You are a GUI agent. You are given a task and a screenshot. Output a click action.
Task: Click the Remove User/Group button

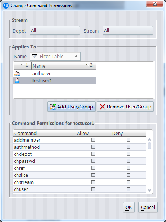pos(125,107)
